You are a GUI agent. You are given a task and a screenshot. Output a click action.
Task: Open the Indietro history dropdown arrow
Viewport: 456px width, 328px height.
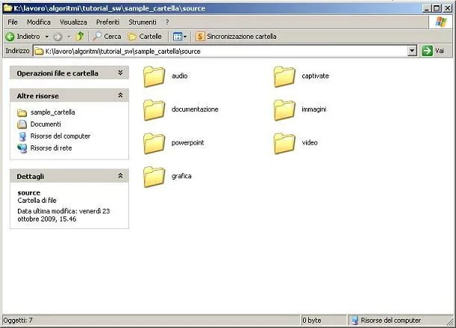(47, 37)
